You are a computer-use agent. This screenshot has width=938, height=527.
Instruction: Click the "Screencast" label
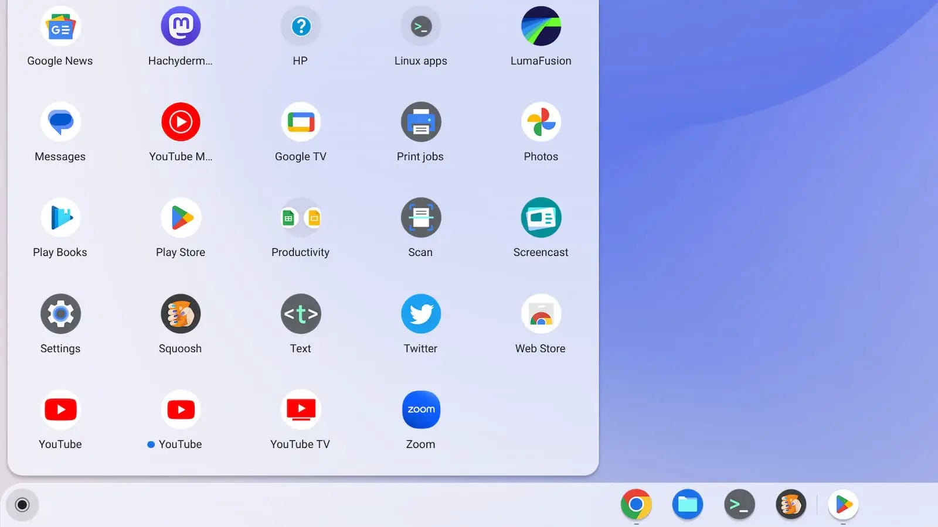coord(541,252)
